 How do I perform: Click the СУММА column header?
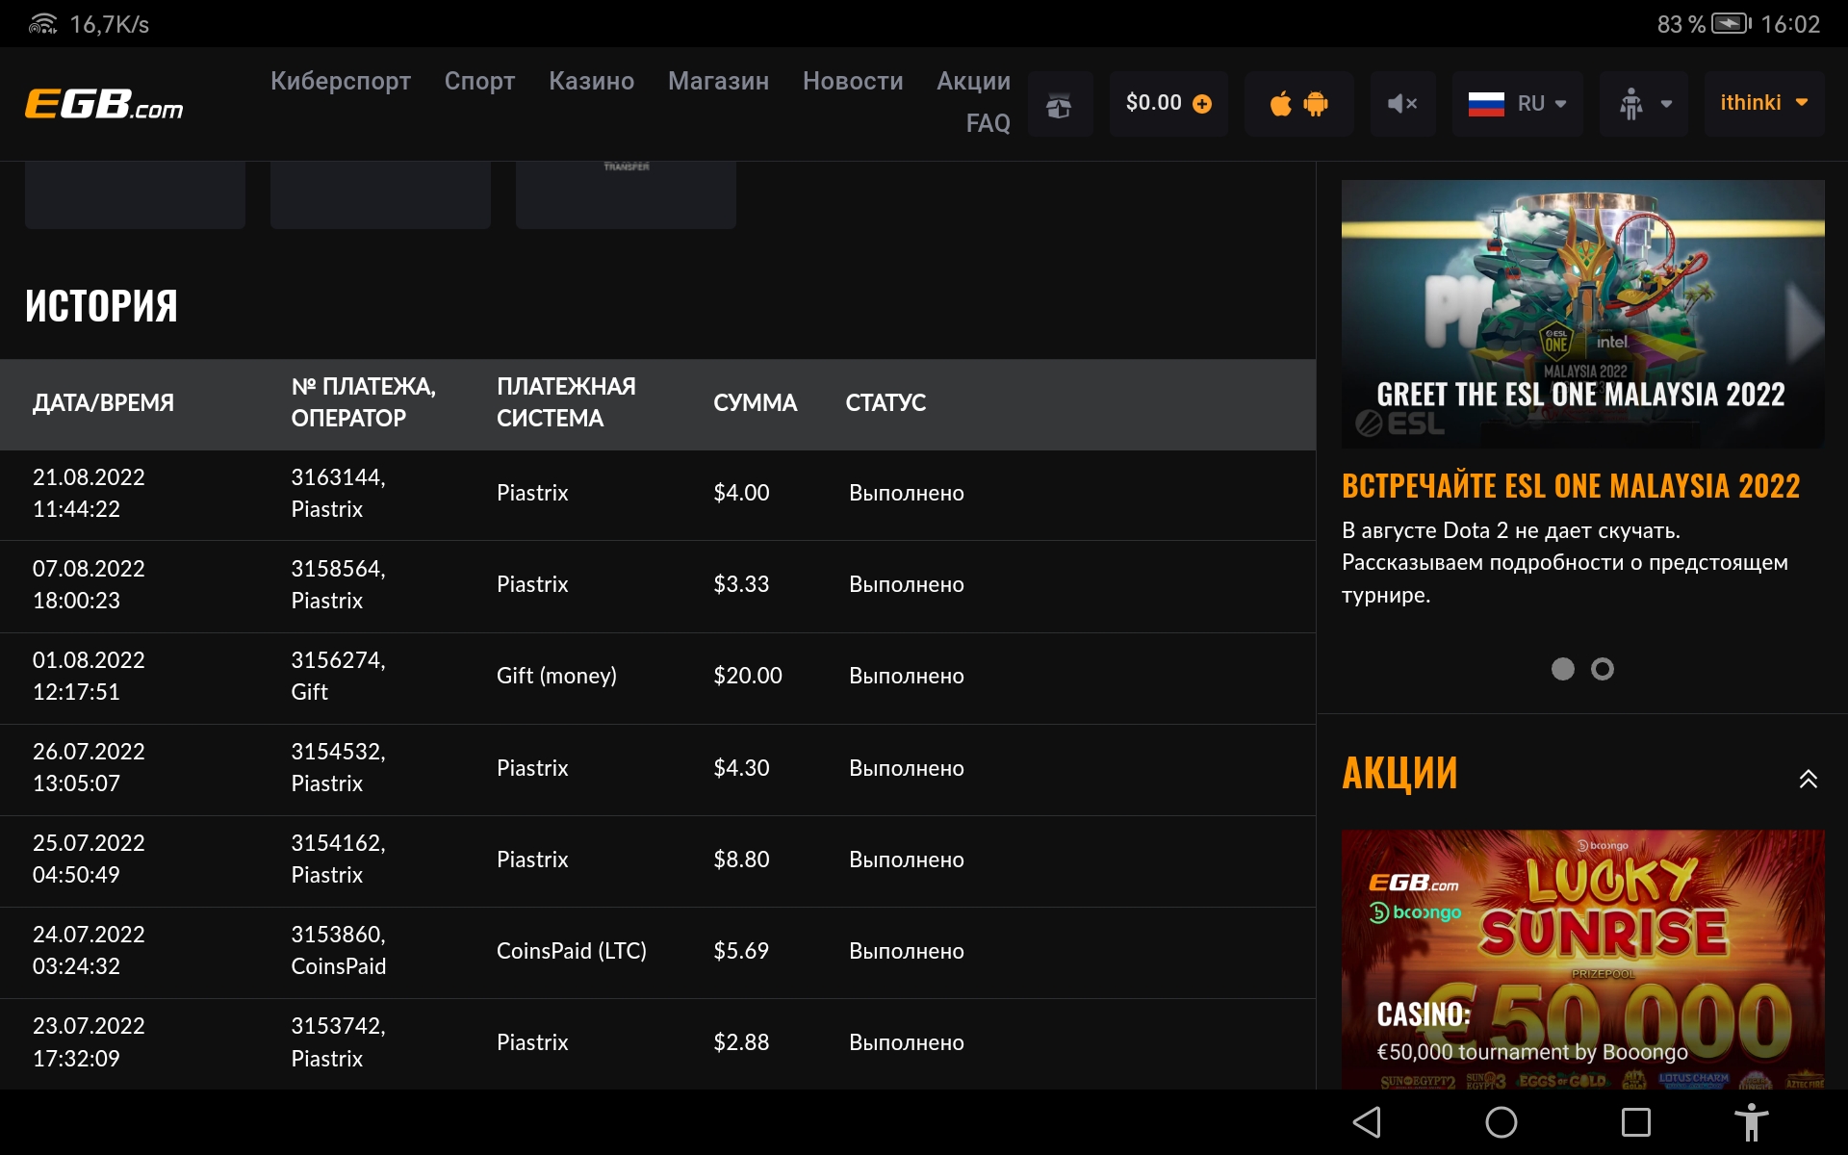tap(755, 402)
